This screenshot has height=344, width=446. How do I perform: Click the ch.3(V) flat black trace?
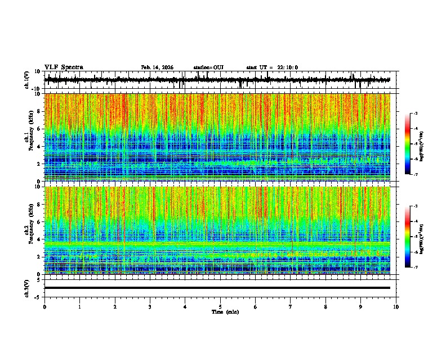[x=217, y=288]
